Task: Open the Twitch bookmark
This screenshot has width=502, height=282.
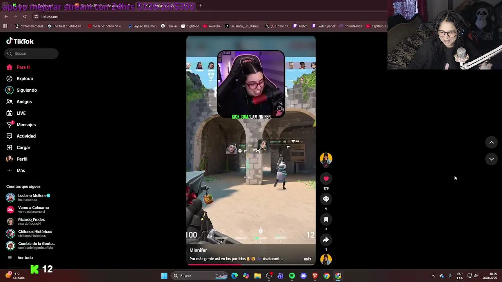Action: tap(300, 26)
